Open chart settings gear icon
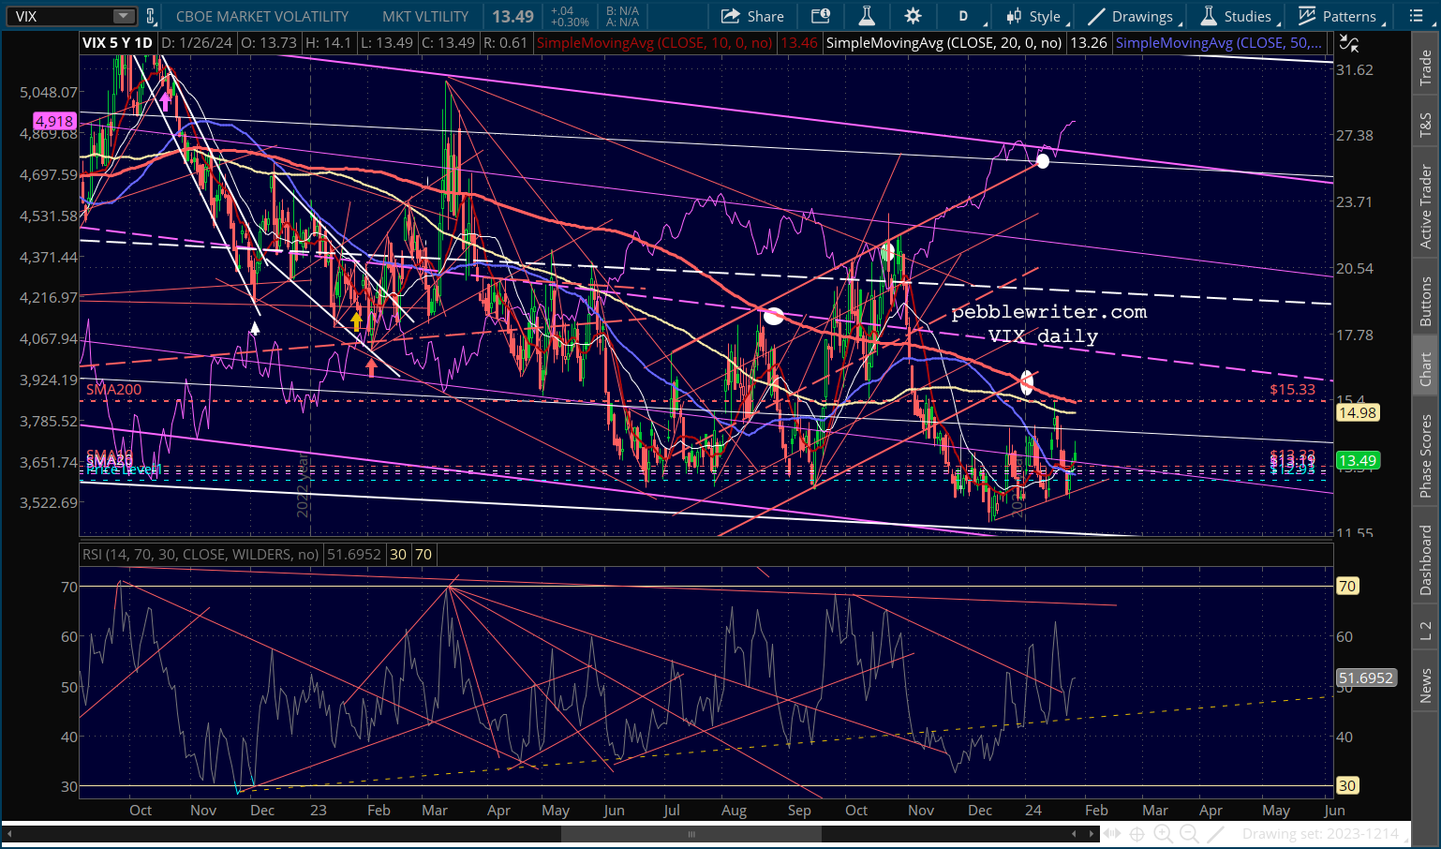 912,16
